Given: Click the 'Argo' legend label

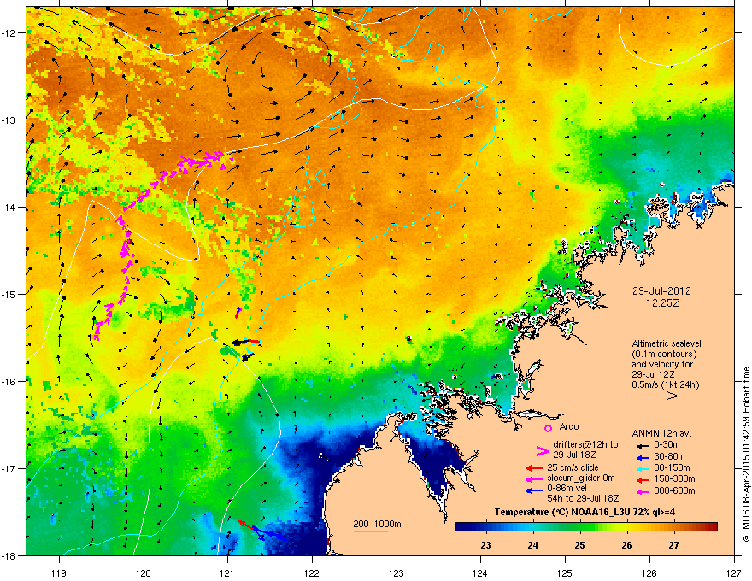Looking at the screenshot, I should (x=569, y=426).
